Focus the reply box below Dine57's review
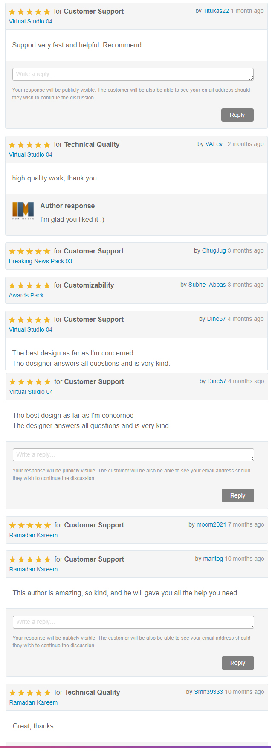275x754 pixels. (x=133, y=455)
